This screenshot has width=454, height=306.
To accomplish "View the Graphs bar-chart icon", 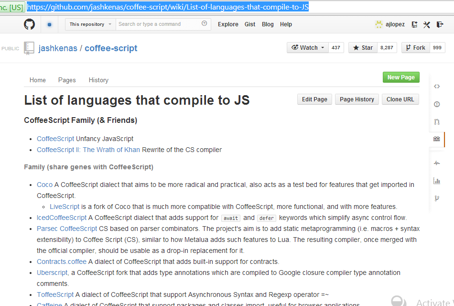I will (x=436, y=181).
